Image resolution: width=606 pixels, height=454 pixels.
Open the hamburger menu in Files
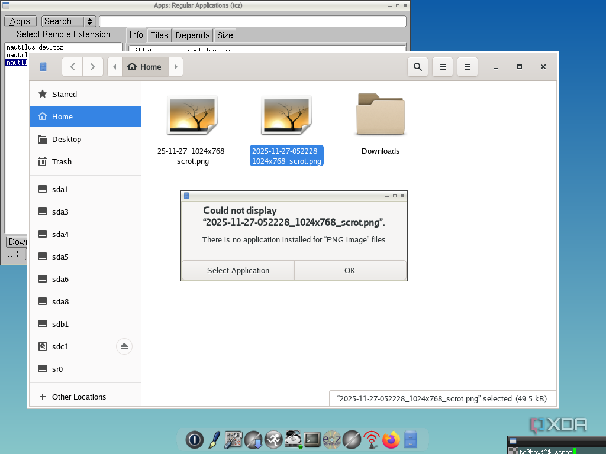(468, 67)
